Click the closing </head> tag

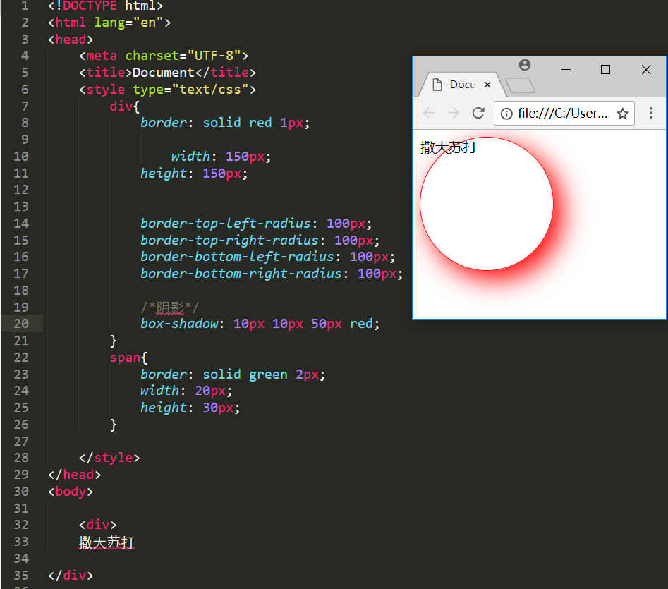tap(75, 475)
